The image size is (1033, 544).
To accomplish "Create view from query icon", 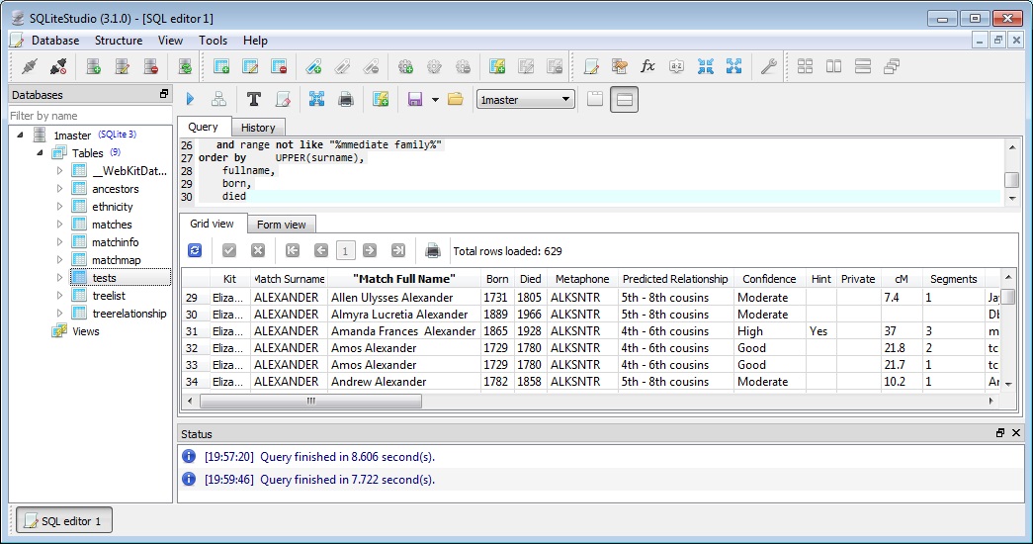I will (x=381, y=100).
